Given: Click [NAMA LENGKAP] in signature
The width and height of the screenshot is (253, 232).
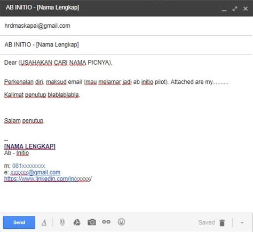Looking at the screenshot, I should pos(30,146).
